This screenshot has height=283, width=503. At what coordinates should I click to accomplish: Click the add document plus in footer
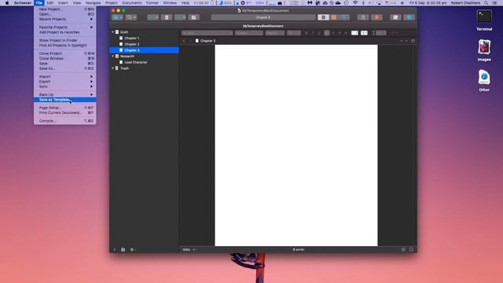115,250
